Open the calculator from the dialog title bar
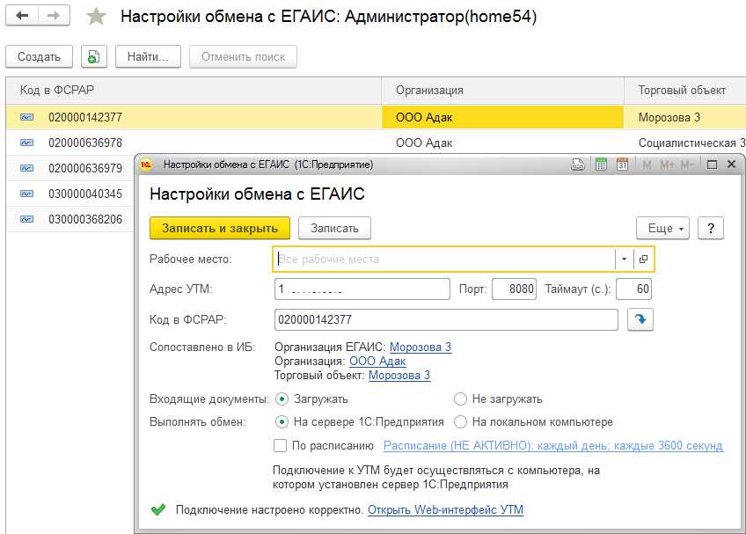The width and height of the screenshot is (746, 534). 601,165
